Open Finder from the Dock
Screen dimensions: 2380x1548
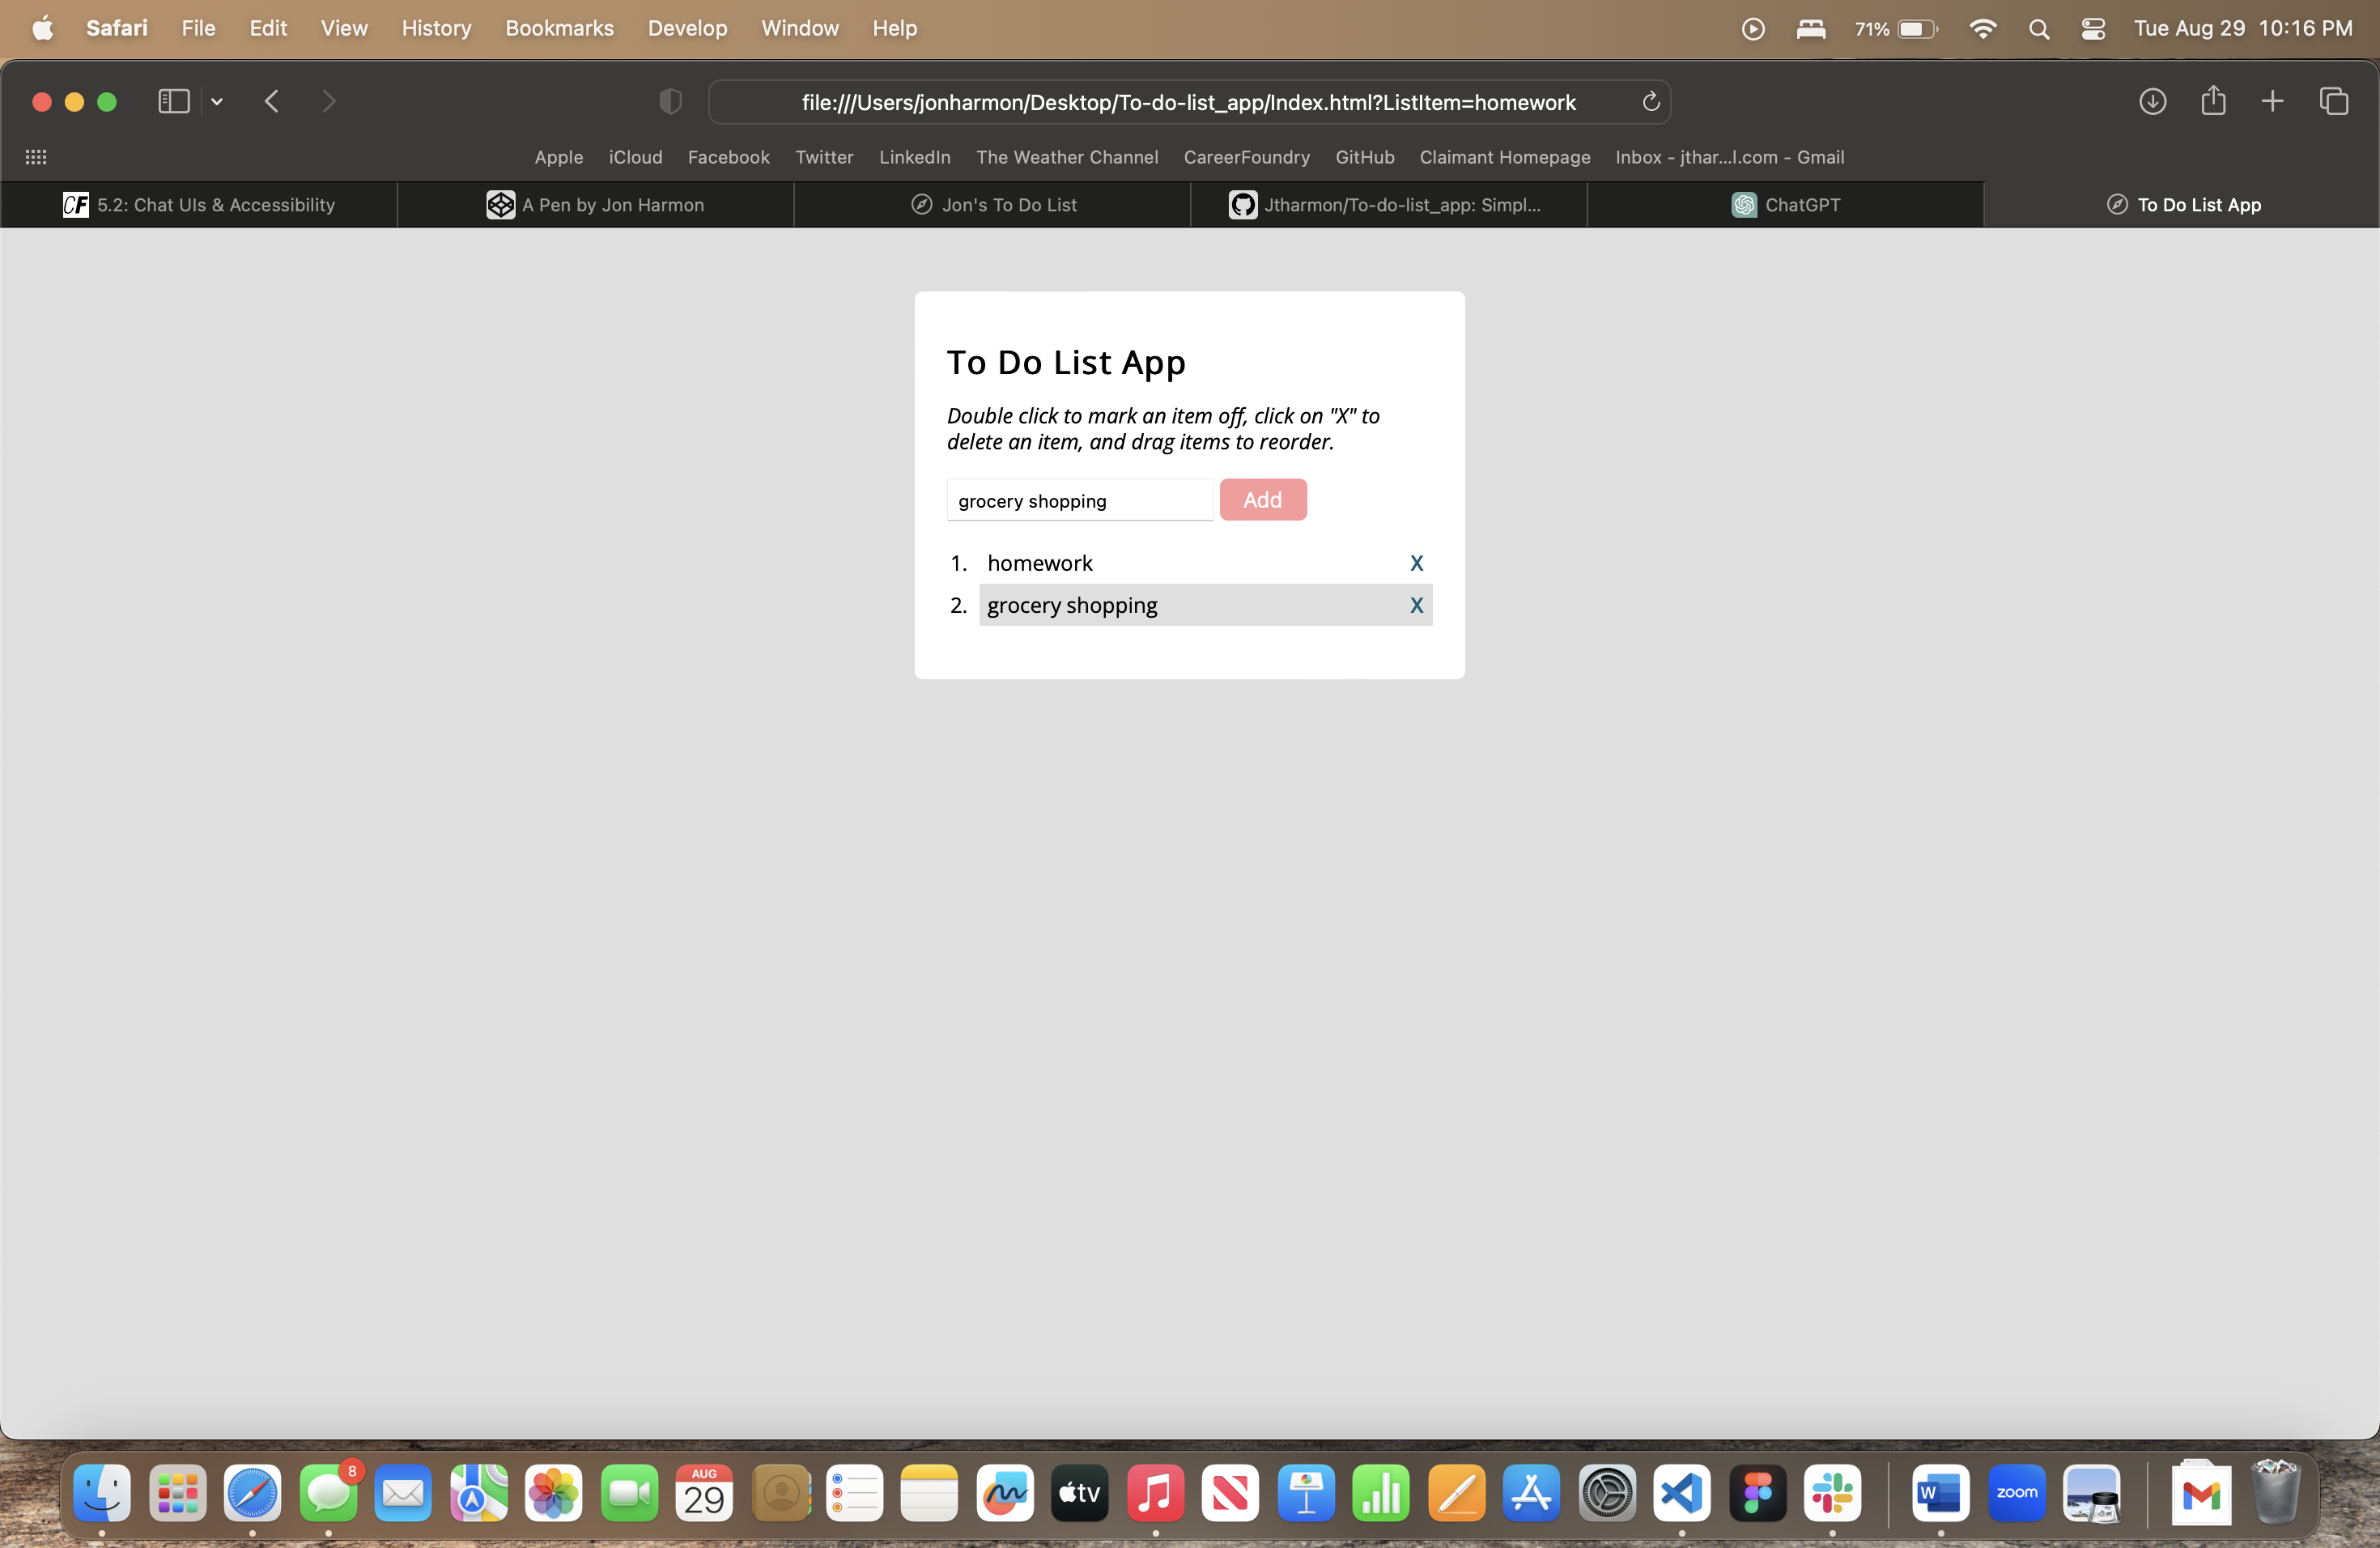click(x=102, y=1493)
